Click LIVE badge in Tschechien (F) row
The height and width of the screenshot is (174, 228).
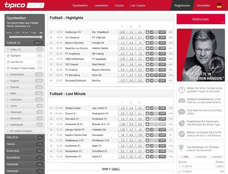pos(162,156)
